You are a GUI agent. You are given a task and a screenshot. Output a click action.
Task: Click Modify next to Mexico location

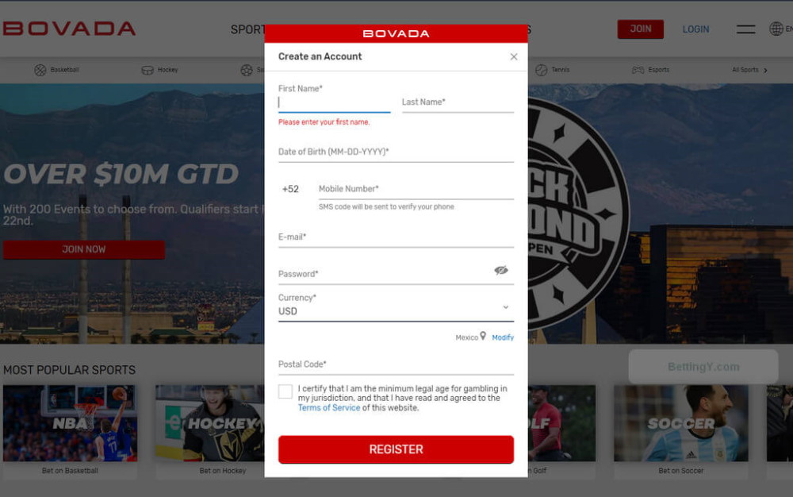[x=504, y=337]
